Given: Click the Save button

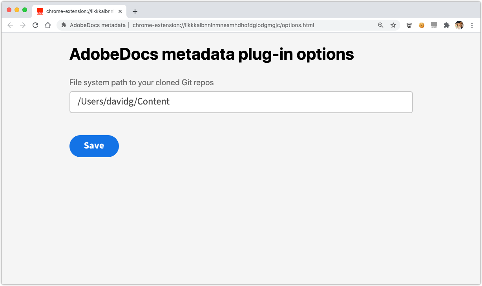Looking at the screenshot, I should coord(94,146).
